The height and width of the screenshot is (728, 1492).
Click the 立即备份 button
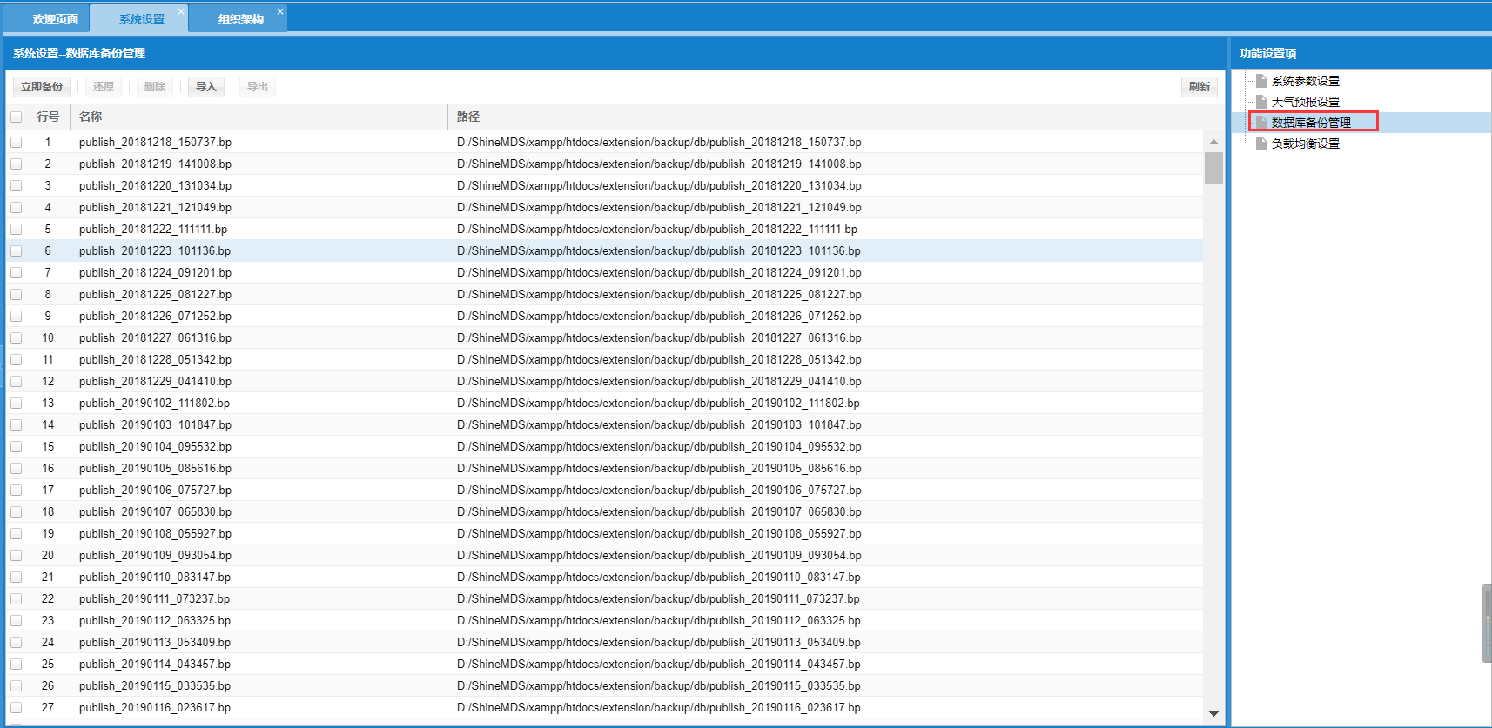tap(42, 87)
